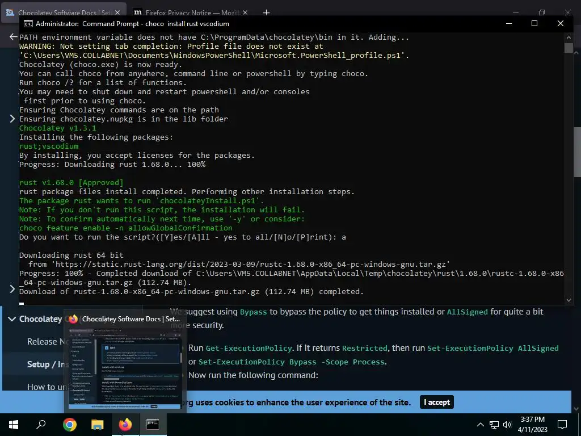Viewport: 581px width, 436px height.
Task: Click 'rust v1.68.0 [Approved]' console line
Action: tap(71, 182)
